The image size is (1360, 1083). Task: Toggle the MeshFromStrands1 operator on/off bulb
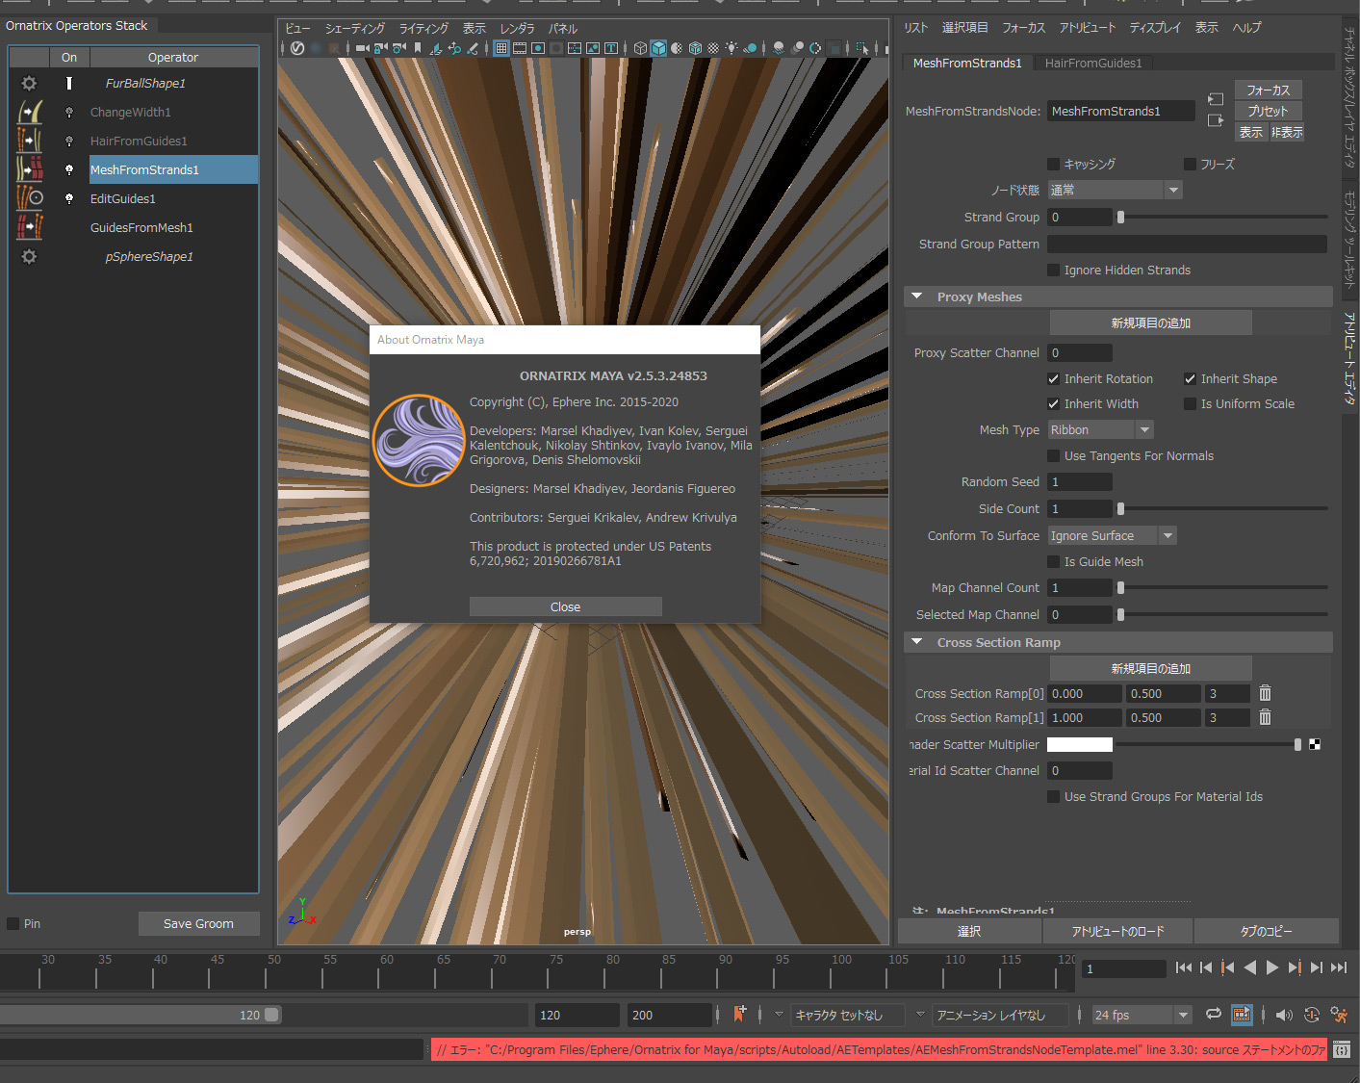click(x=69, y=170)
